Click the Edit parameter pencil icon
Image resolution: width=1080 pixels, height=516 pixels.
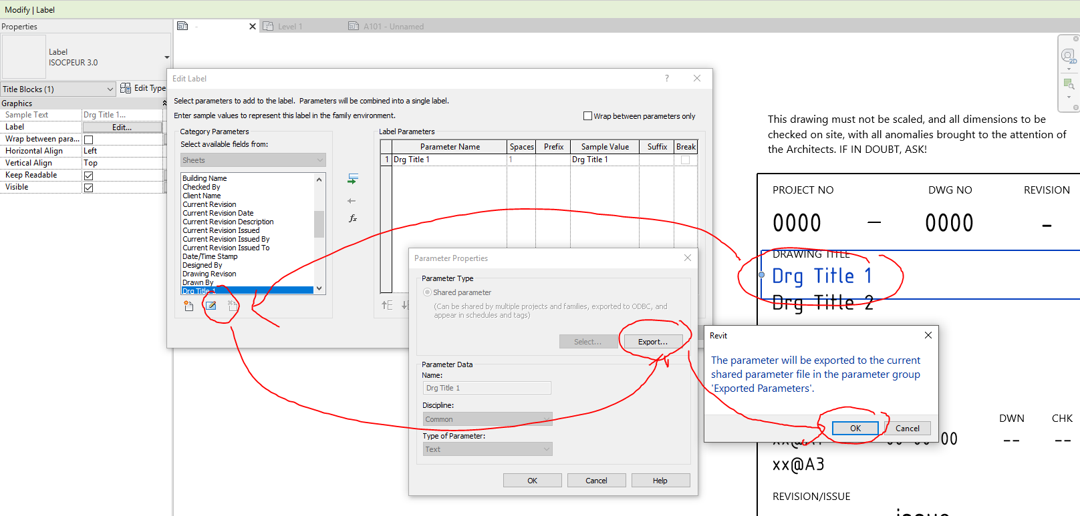pos(211,306)
